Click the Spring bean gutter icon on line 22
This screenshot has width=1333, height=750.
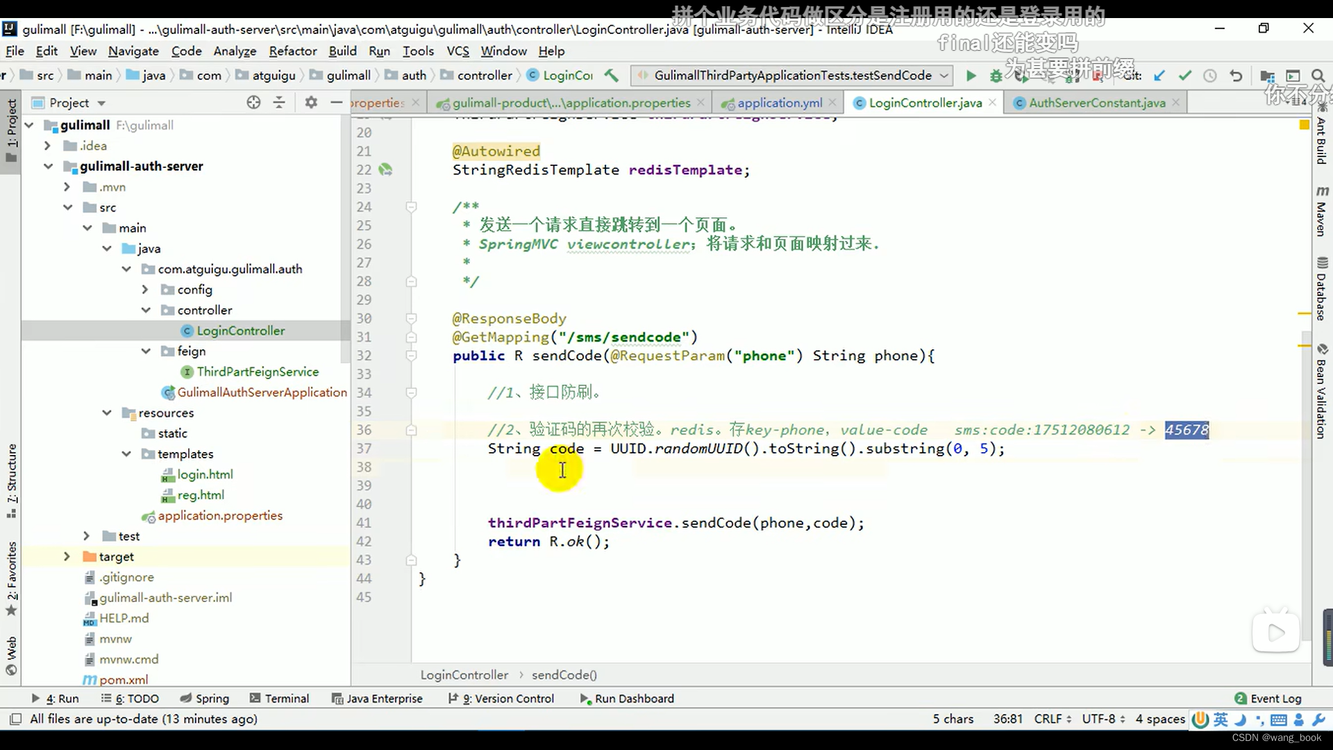click(385, 169)
